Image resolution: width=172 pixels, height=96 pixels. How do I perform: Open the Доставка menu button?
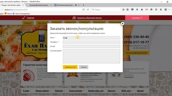[42, 23]
